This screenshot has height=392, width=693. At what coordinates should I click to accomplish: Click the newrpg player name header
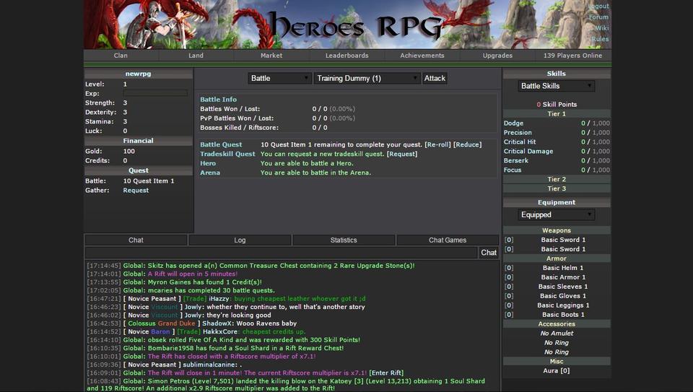(x=139, y=74)
